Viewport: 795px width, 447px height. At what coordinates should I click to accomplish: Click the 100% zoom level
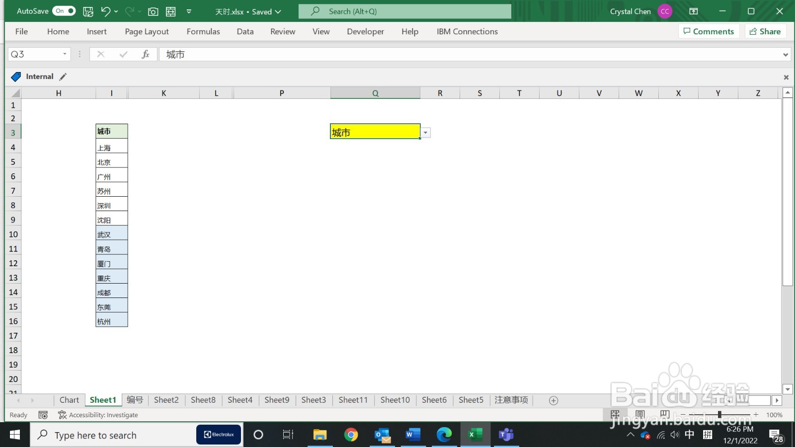(774, 415)
